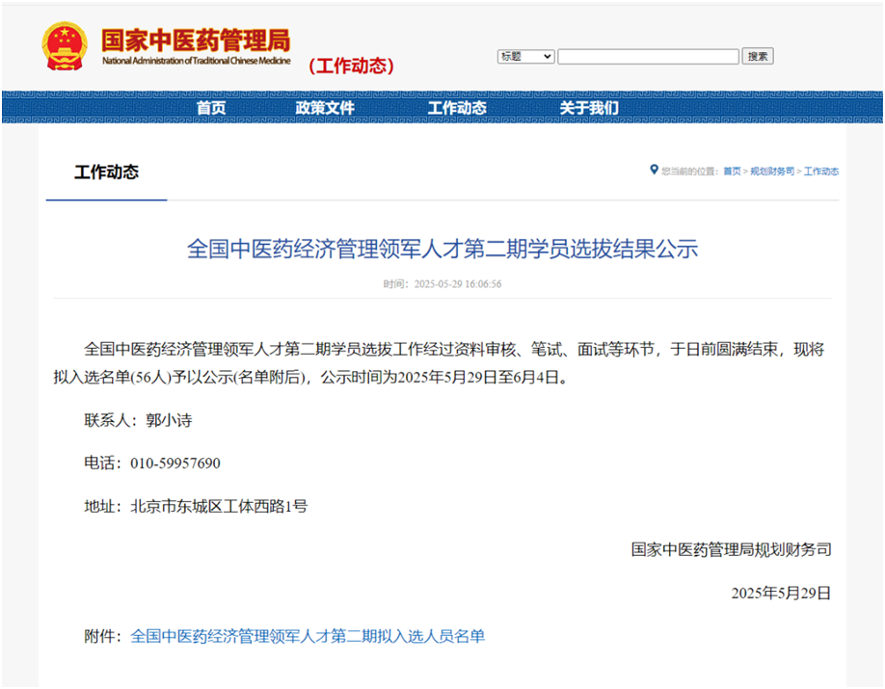Go to 首页 in navigation bar

pos(210,107)
